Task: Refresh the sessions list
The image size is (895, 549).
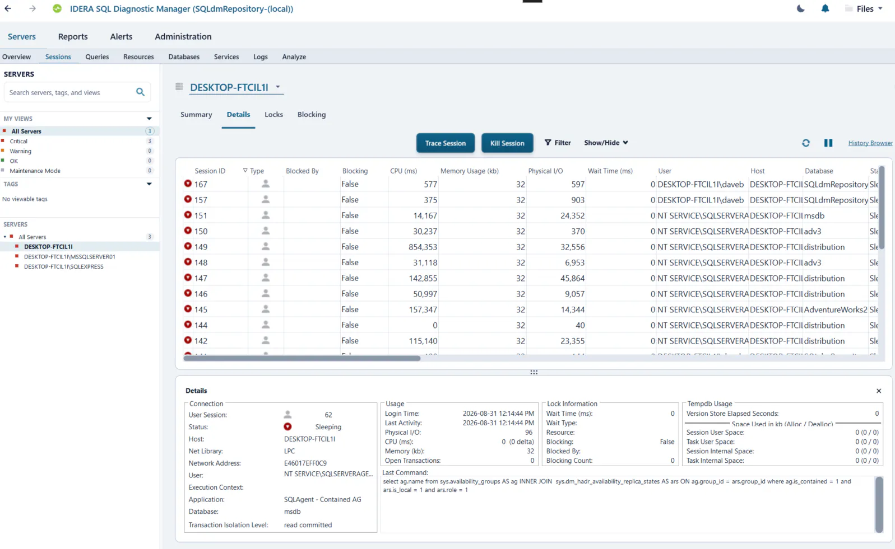Action: (806, 143)
